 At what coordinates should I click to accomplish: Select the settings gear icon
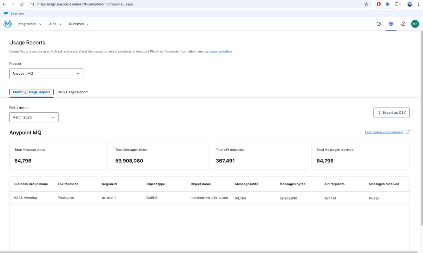coord(391,24)
